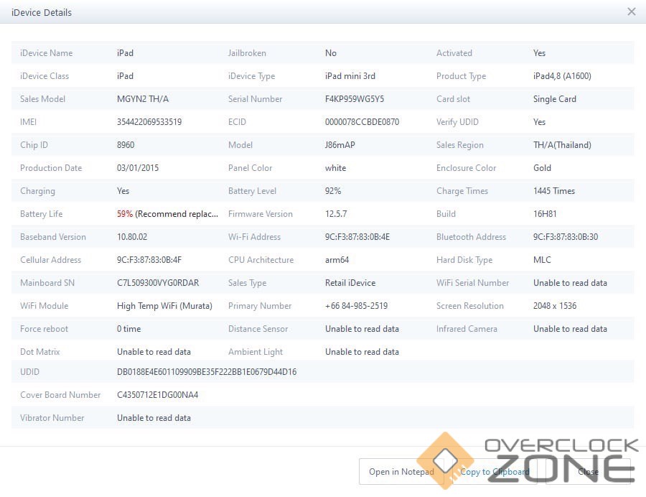Click the Jailbroken label

pos(247,52)
